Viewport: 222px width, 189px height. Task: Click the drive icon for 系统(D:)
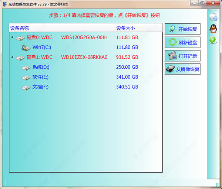(26, 68)
